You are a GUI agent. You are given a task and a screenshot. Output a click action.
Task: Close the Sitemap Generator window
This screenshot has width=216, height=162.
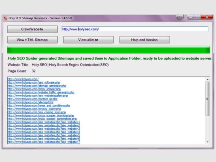point(207,17)
